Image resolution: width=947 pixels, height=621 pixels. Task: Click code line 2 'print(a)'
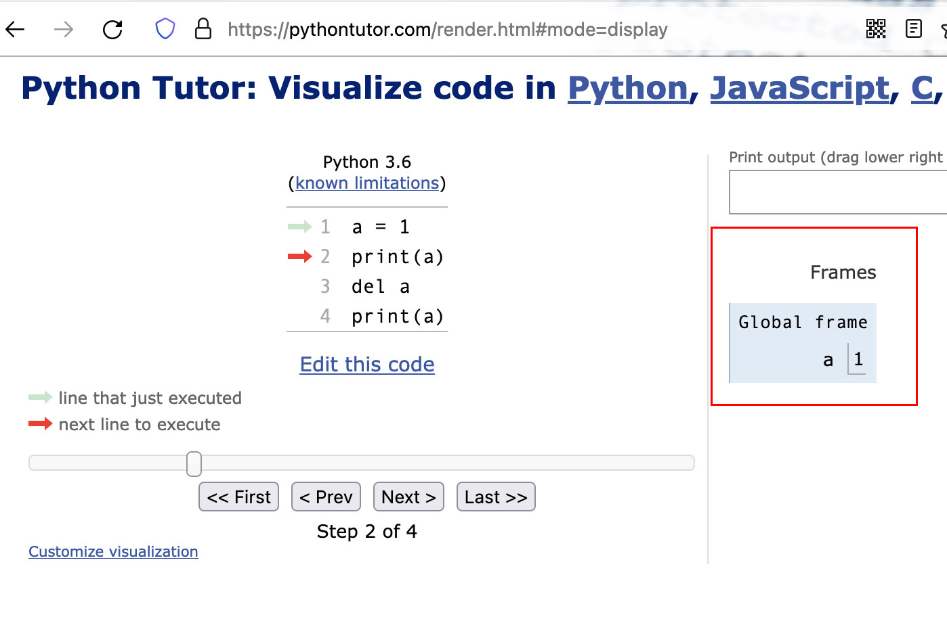click(x=398, y=257)
